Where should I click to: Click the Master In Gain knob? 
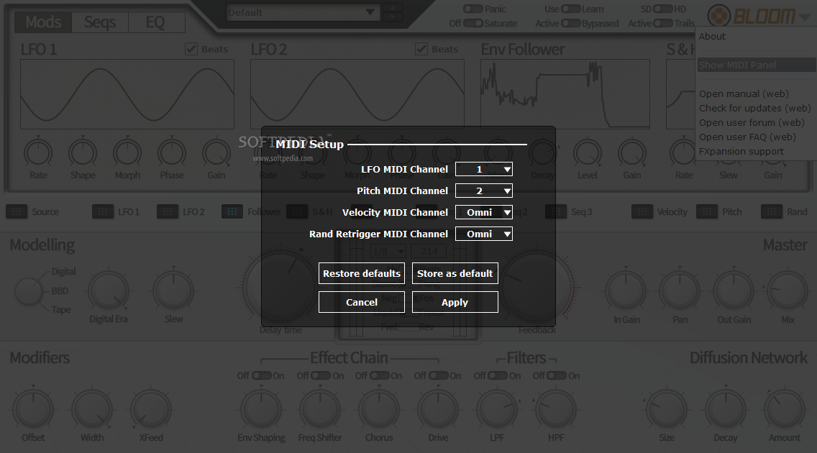click(x=626, y=291)
